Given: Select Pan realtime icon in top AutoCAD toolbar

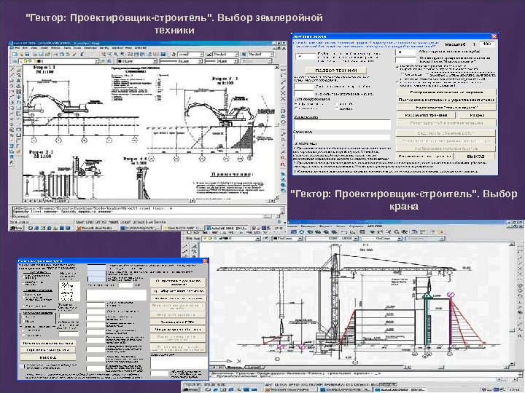Looking at the screenshot, I should click(104, 54).
